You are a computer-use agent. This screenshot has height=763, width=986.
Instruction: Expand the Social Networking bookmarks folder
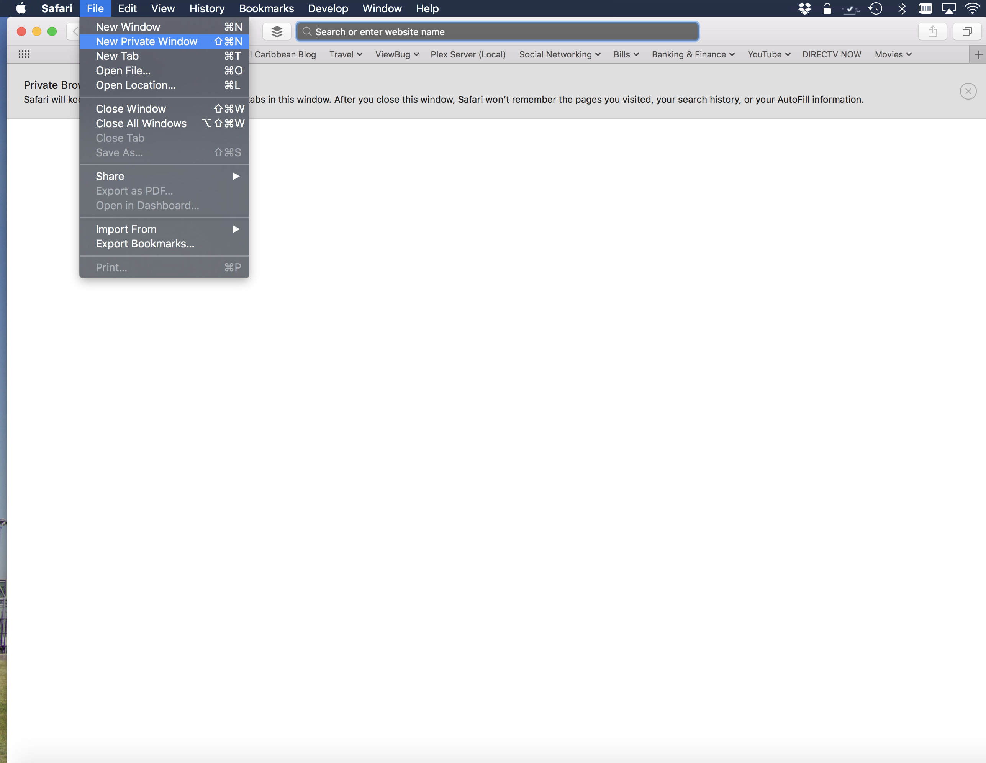click(560, 55)
